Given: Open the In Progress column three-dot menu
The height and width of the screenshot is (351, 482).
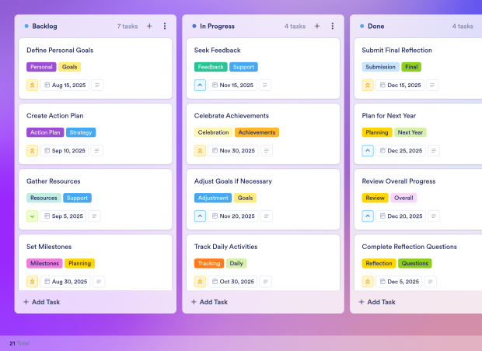Looking at the screenshot, I should (332, 26).
